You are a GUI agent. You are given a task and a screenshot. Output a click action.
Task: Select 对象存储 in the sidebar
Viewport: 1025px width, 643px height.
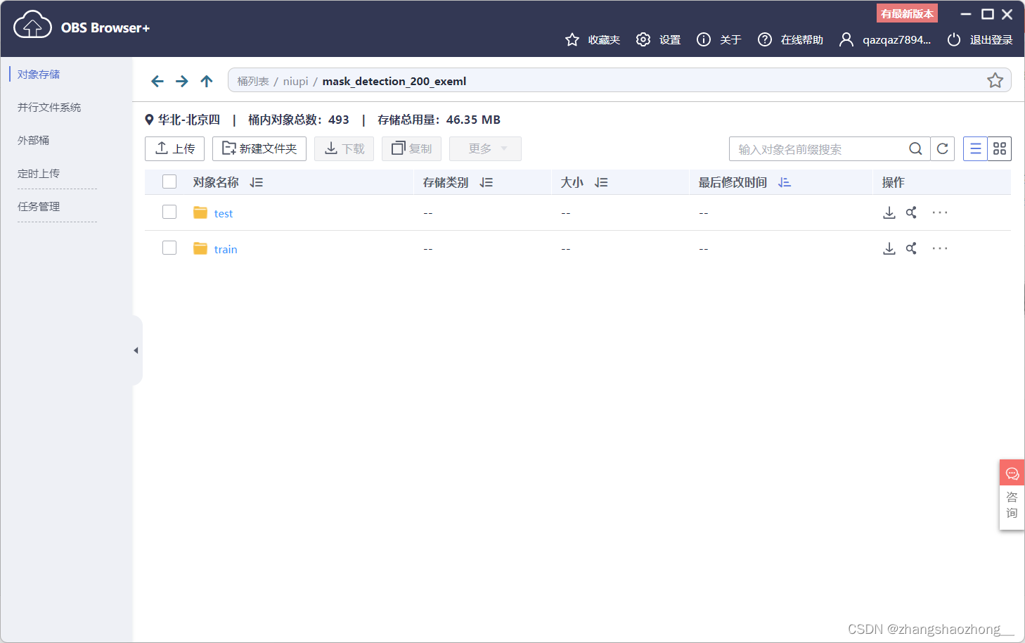tap(39, 74)
